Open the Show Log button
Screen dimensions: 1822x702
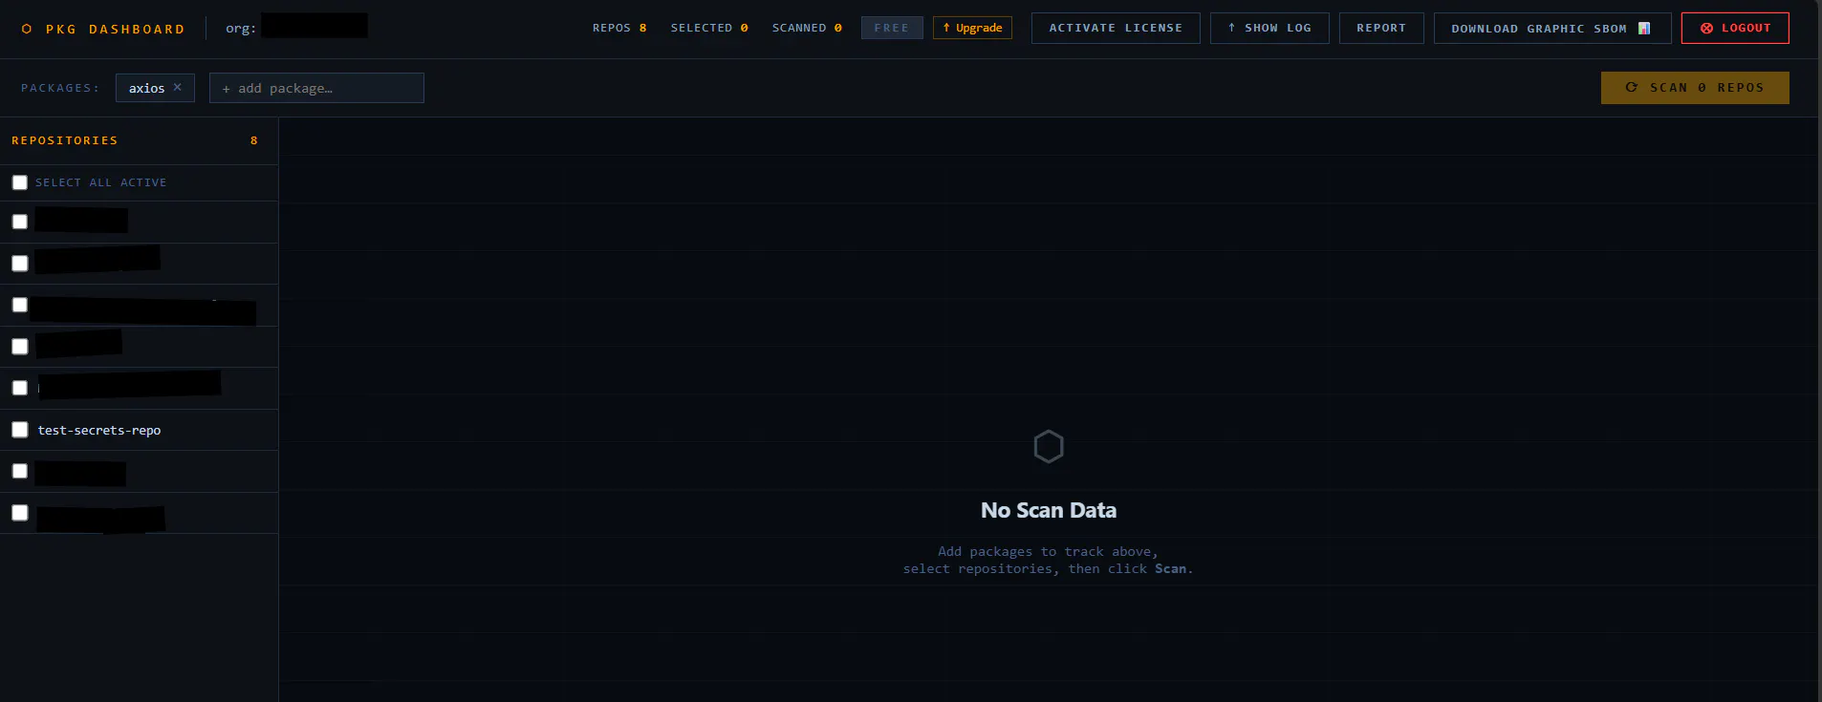click(x=1269, y=28)
